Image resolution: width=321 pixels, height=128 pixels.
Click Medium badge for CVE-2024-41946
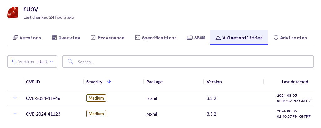[96, 98]
